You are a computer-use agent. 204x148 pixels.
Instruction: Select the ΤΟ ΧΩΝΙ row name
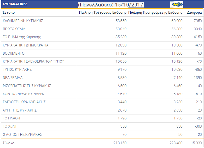click(9, 126)
